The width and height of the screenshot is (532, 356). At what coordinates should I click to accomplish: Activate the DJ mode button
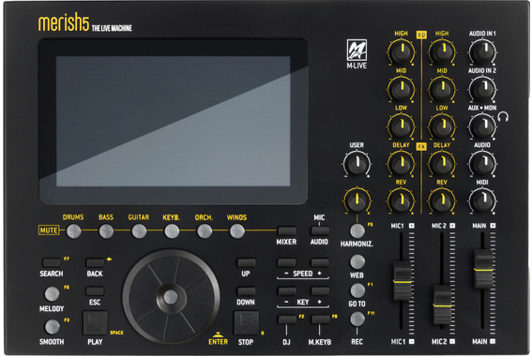[287, 319]
